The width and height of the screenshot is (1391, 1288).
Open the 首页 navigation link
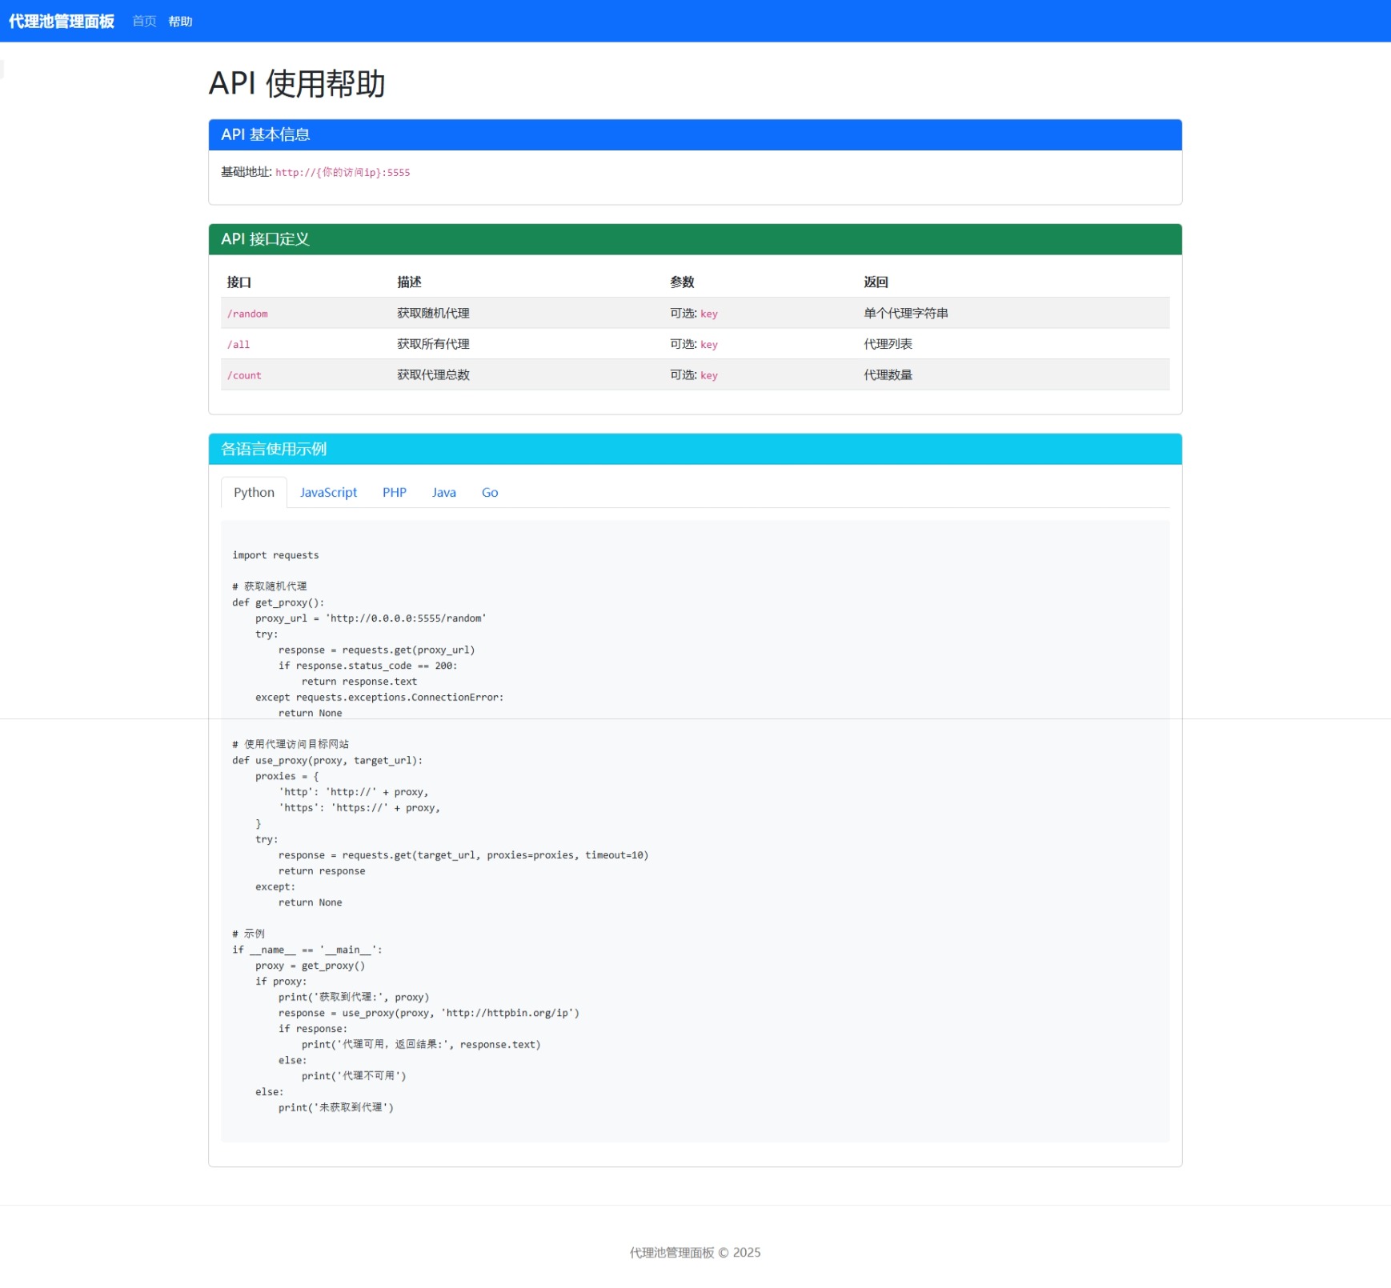[x=144, y=22]
